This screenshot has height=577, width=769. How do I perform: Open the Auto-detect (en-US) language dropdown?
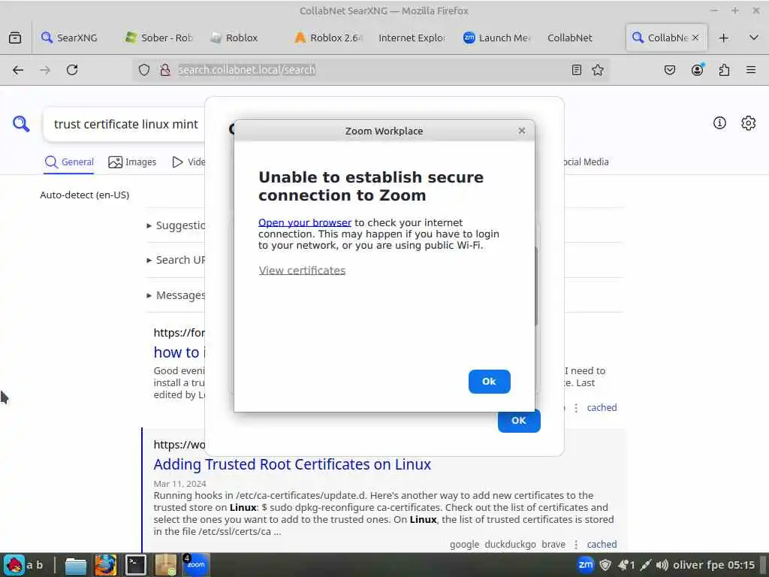pos(84,195)
